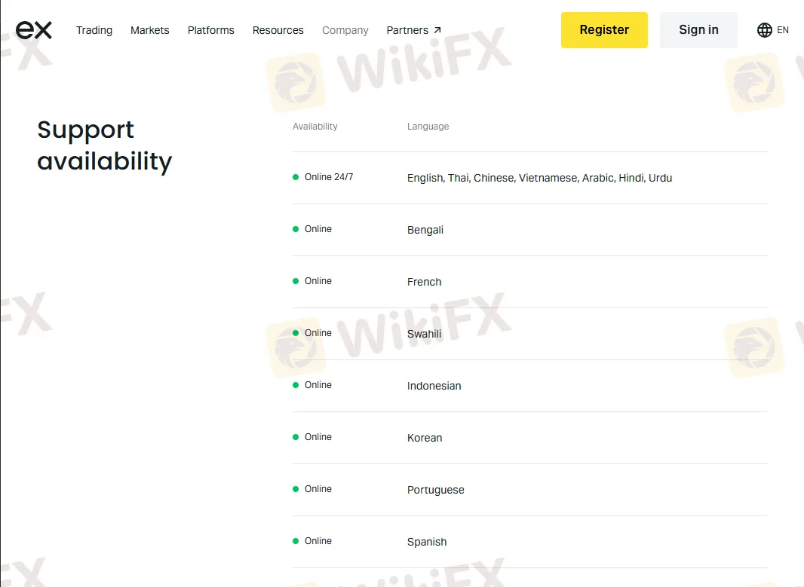Open the Trading menu
The image size is (804, 587).
(94, 30)
